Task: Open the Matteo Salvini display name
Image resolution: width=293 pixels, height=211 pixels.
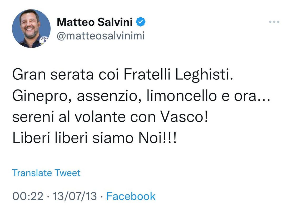Action: tap(95, 22)
